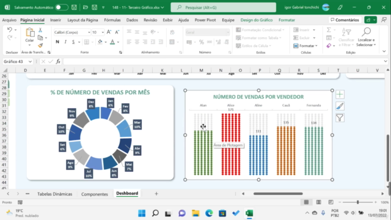Switch to the Design do Gráfico tab
Image resolution: width=391 pixels, height=220 pixels.
click(x=257, y=20)
